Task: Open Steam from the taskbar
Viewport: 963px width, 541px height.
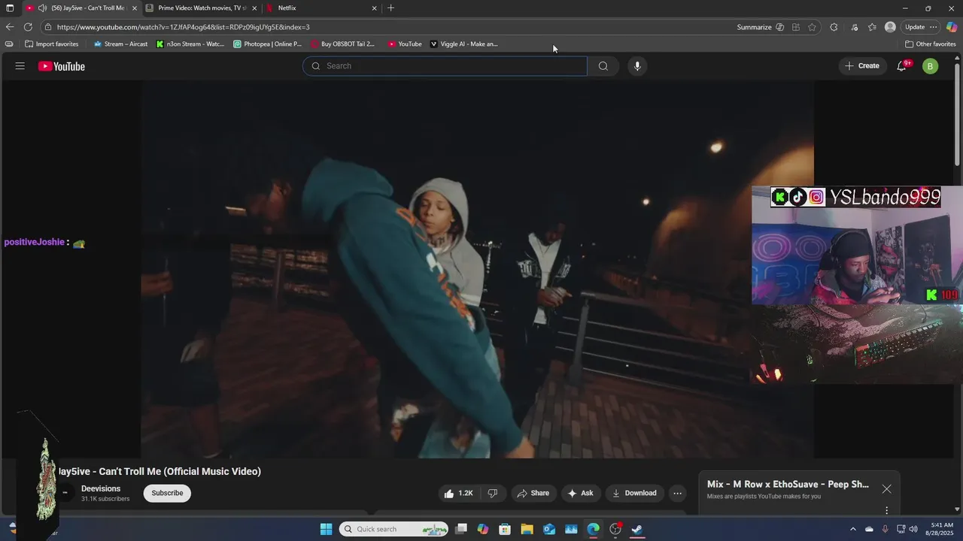Action: [637, 529]
